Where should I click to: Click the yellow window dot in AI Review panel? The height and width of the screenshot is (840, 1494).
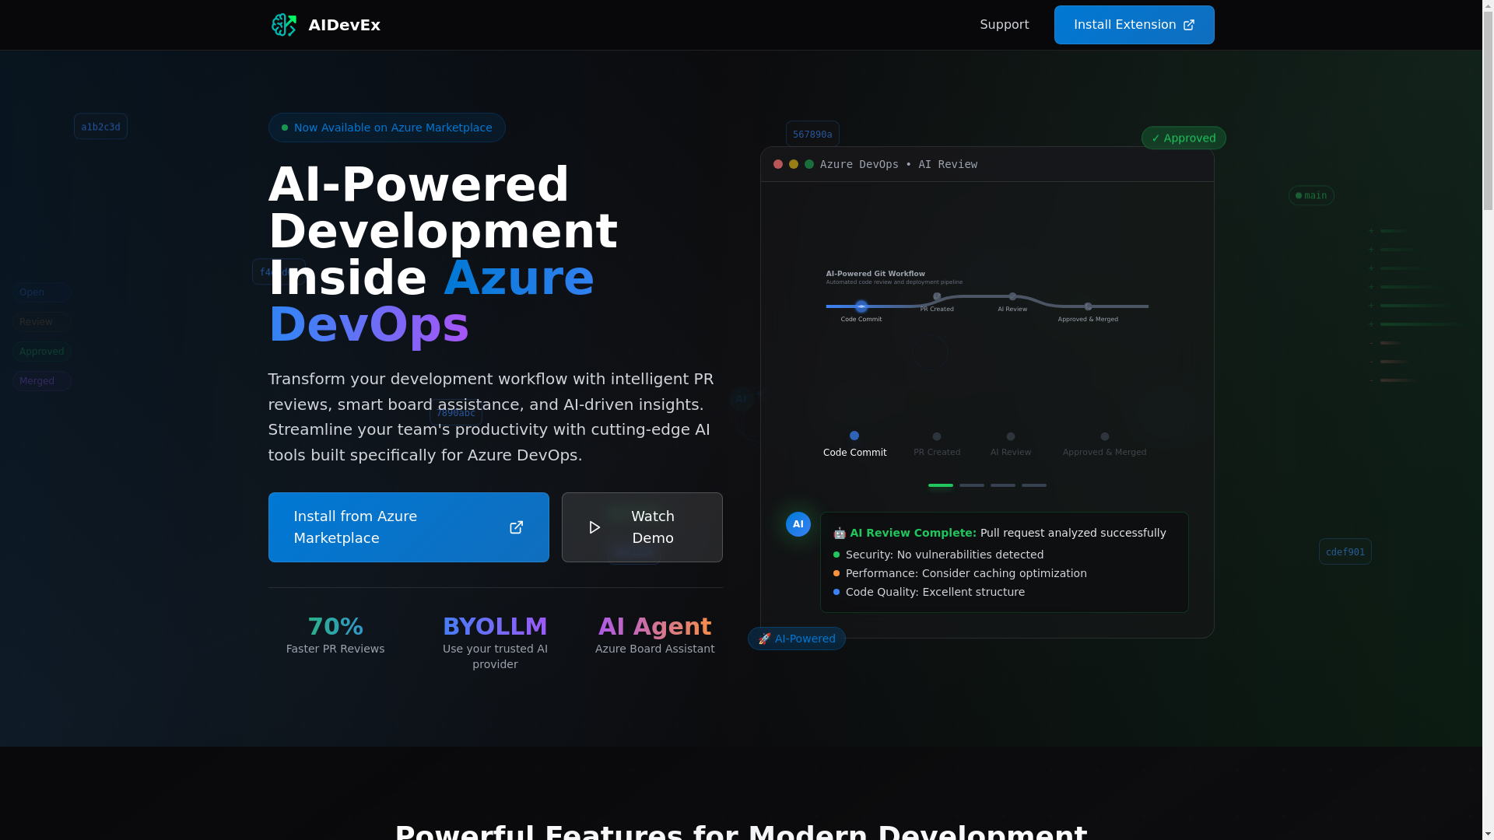pyautogui.click(x=794, y=164)
